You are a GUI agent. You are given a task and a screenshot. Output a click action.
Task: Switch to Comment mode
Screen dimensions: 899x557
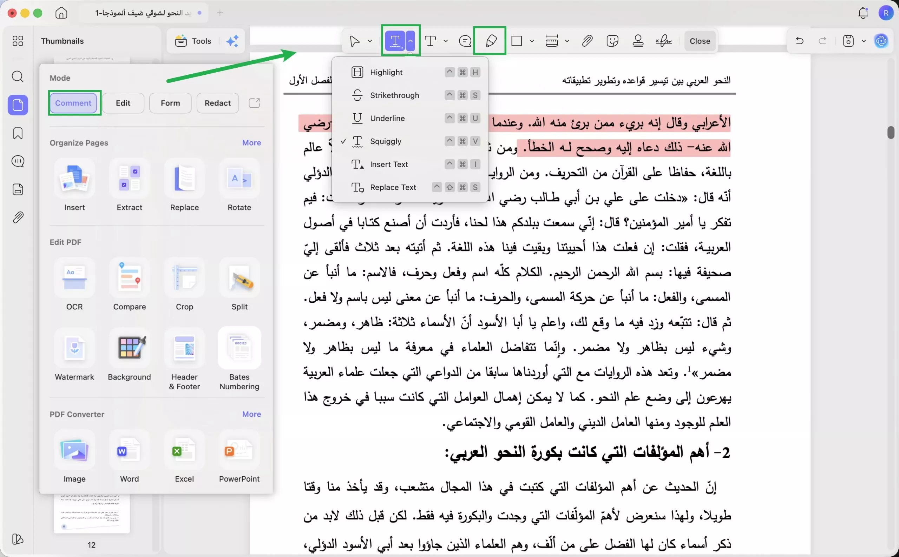[x=73, y=103]
